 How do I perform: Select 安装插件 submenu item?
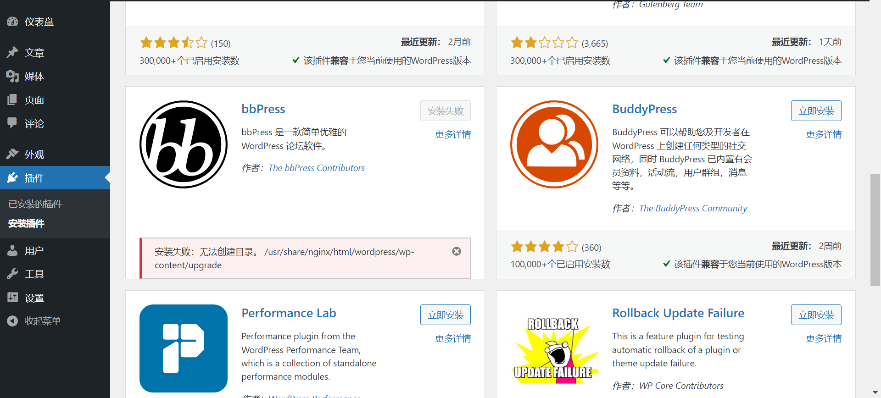coord(26,223)
